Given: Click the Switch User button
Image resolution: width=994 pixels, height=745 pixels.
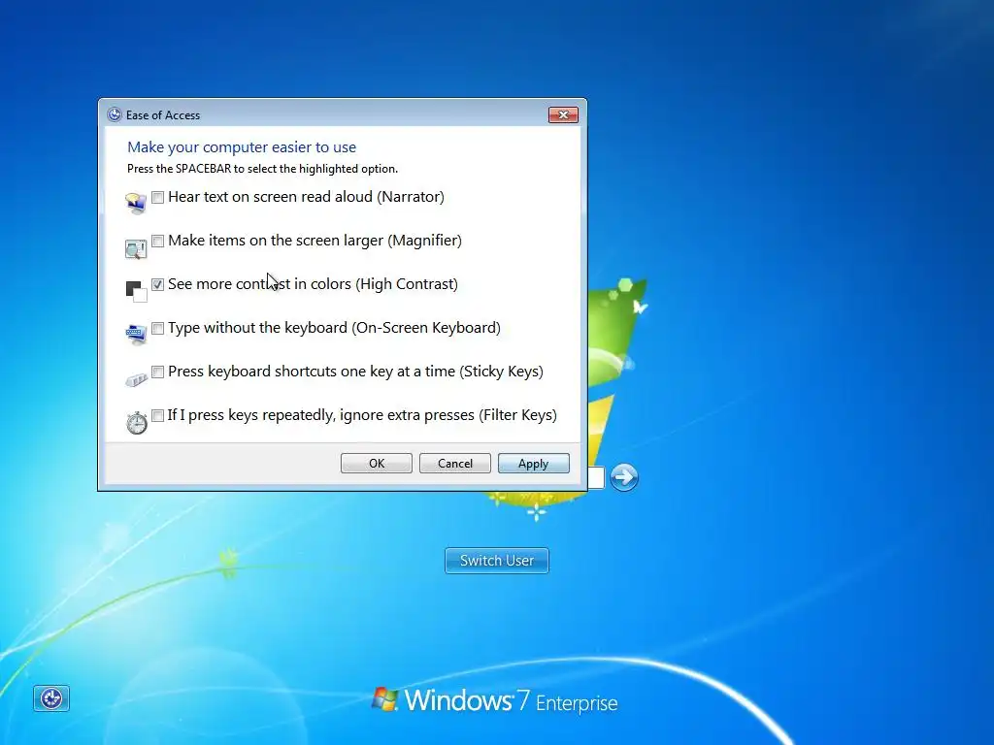Looking at the screenshot, I should pyautogui.click(x=497, y=561).
